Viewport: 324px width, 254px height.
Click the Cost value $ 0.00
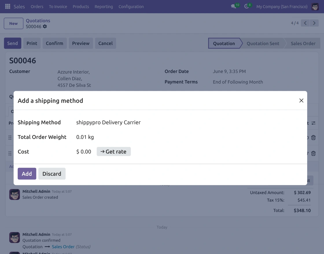coord(84,152)
